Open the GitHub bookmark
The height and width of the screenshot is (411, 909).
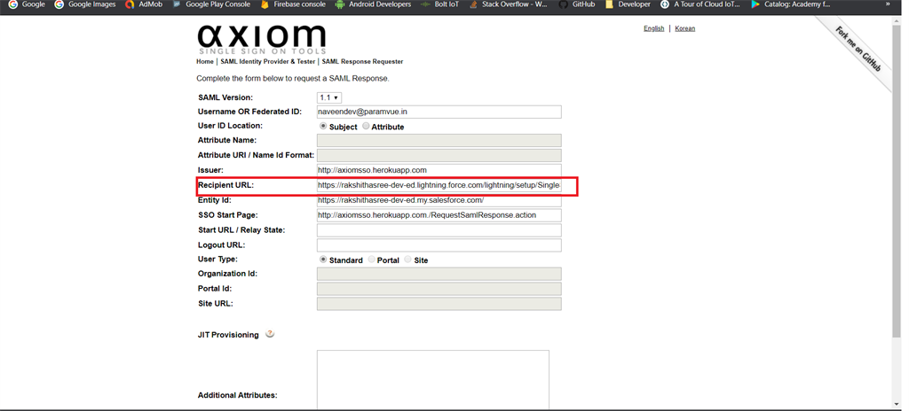tap(577, 4)
